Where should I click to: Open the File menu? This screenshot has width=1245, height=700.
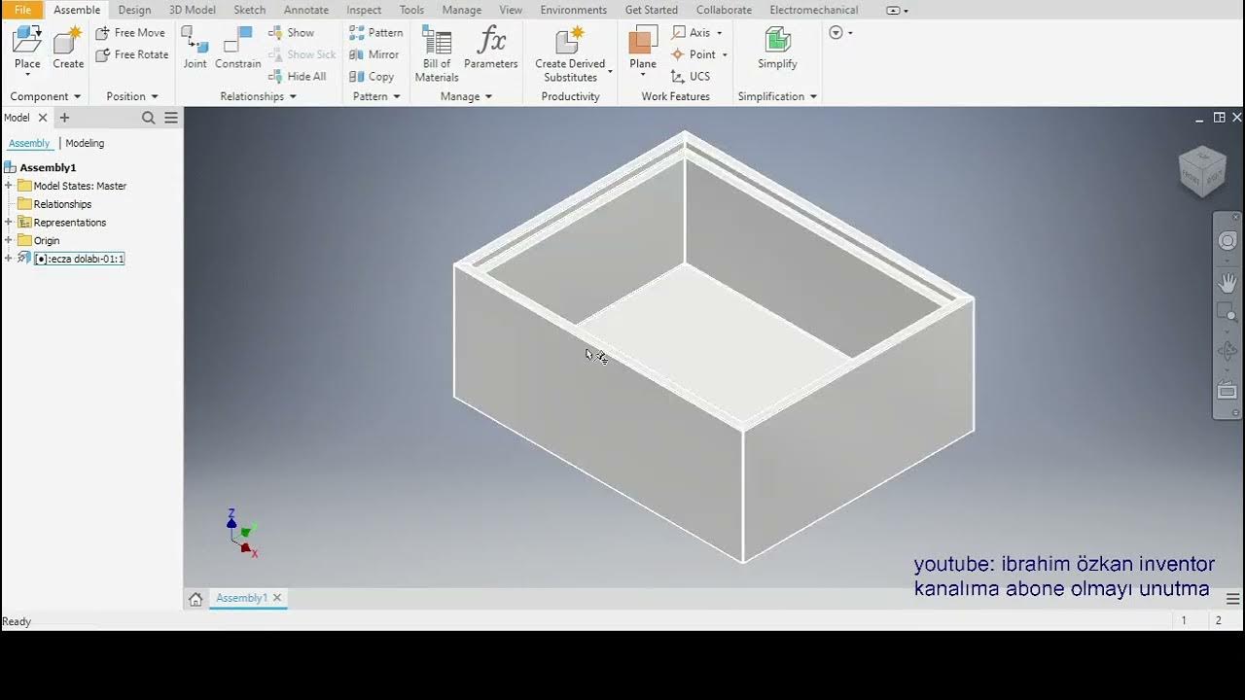click(22, 10)
